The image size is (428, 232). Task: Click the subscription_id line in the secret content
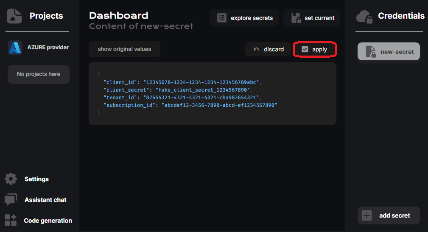point(190,105)
